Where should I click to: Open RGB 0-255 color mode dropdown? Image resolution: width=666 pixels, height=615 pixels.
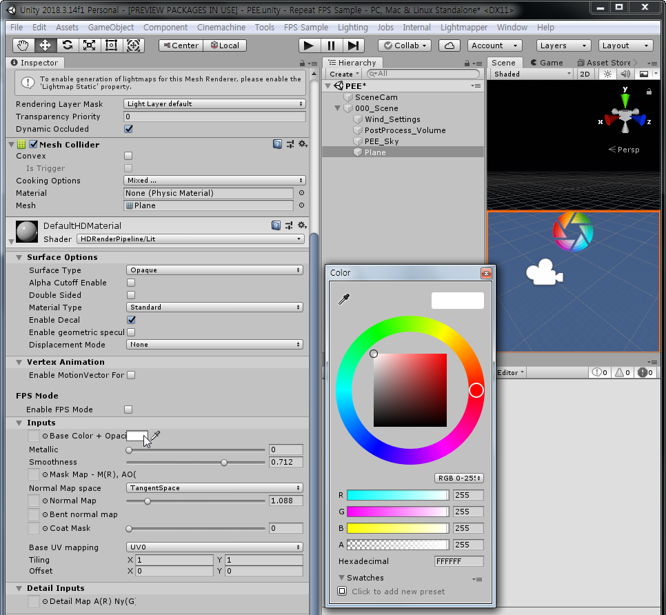click(x=459, y=478)
